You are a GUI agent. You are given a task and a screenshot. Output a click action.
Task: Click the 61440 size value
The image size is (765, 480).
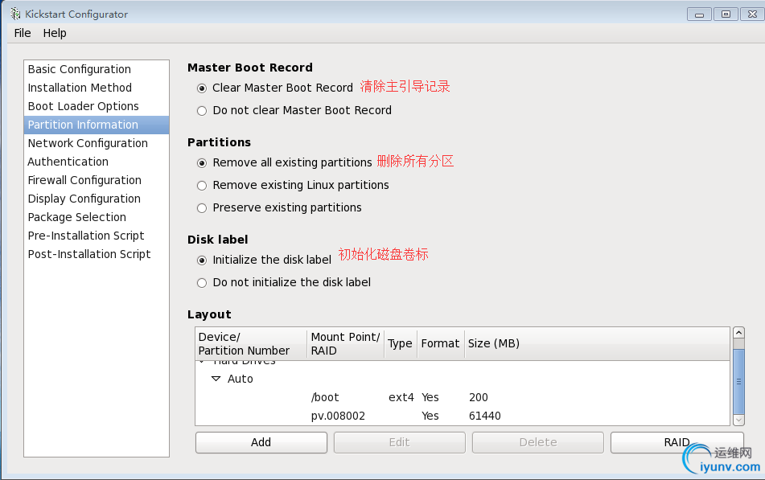[x=484, y=416]
